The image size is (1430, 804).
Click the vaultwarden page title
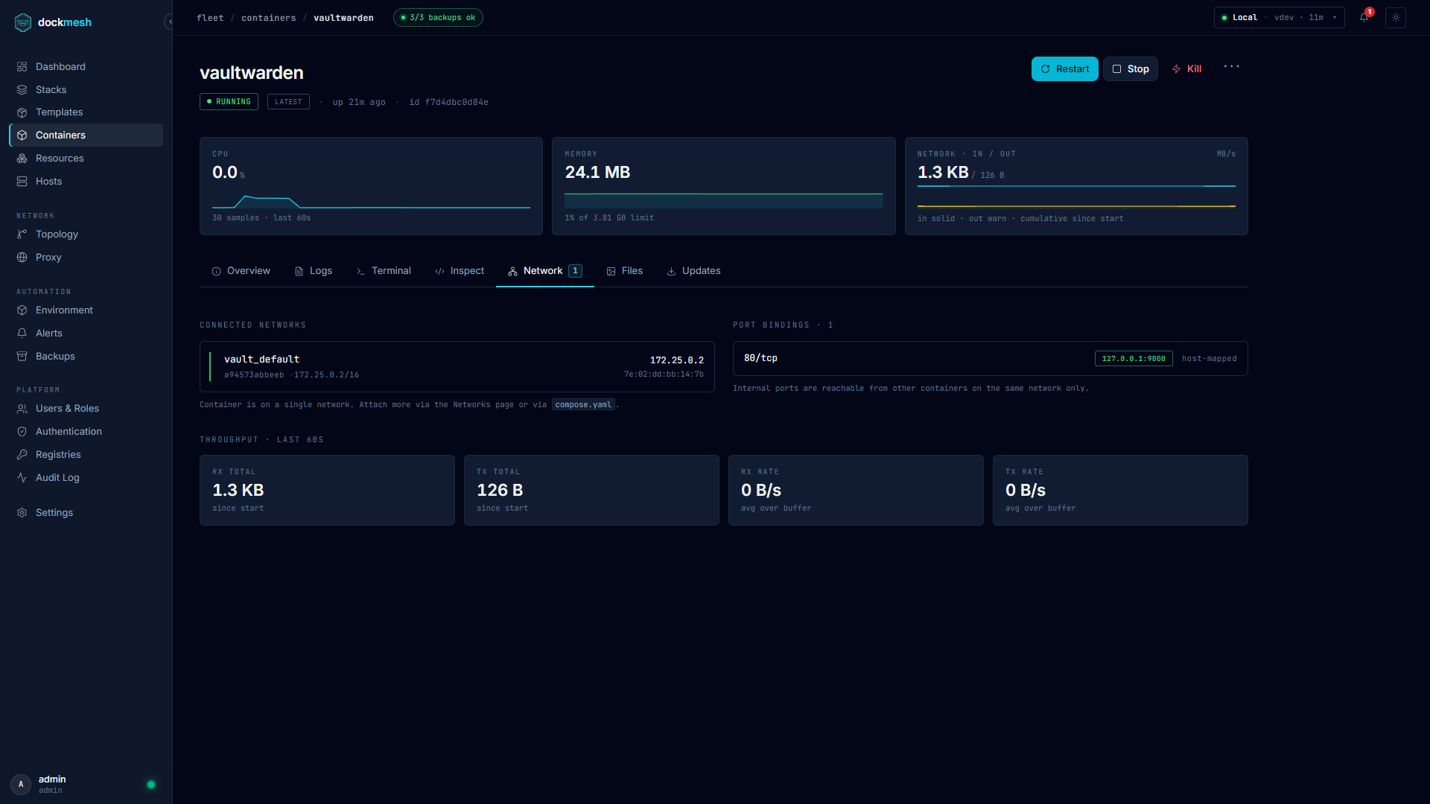click(252, 73)
